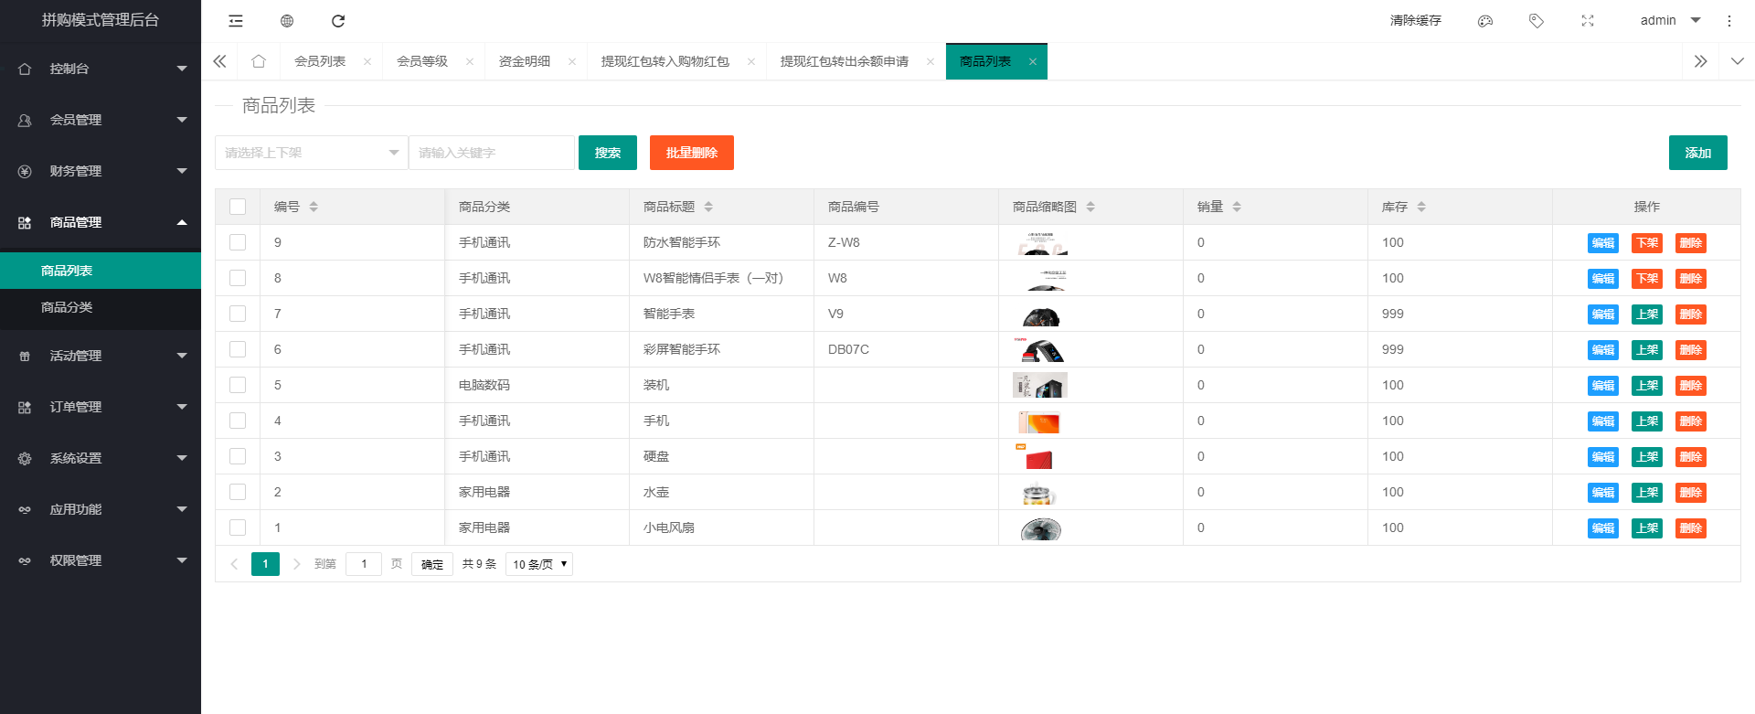
Task: Go to the home tab icon
Action: (259, 61)
